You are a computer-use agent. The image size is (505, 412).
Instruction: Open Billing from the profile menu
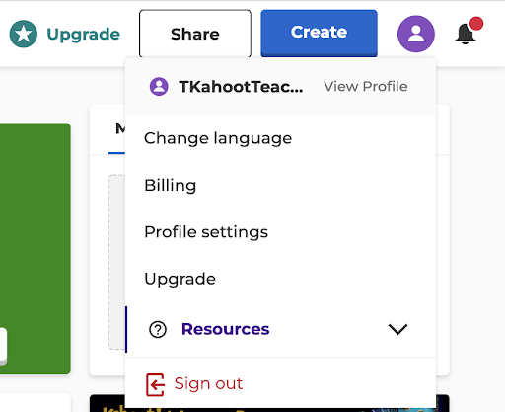280,185
